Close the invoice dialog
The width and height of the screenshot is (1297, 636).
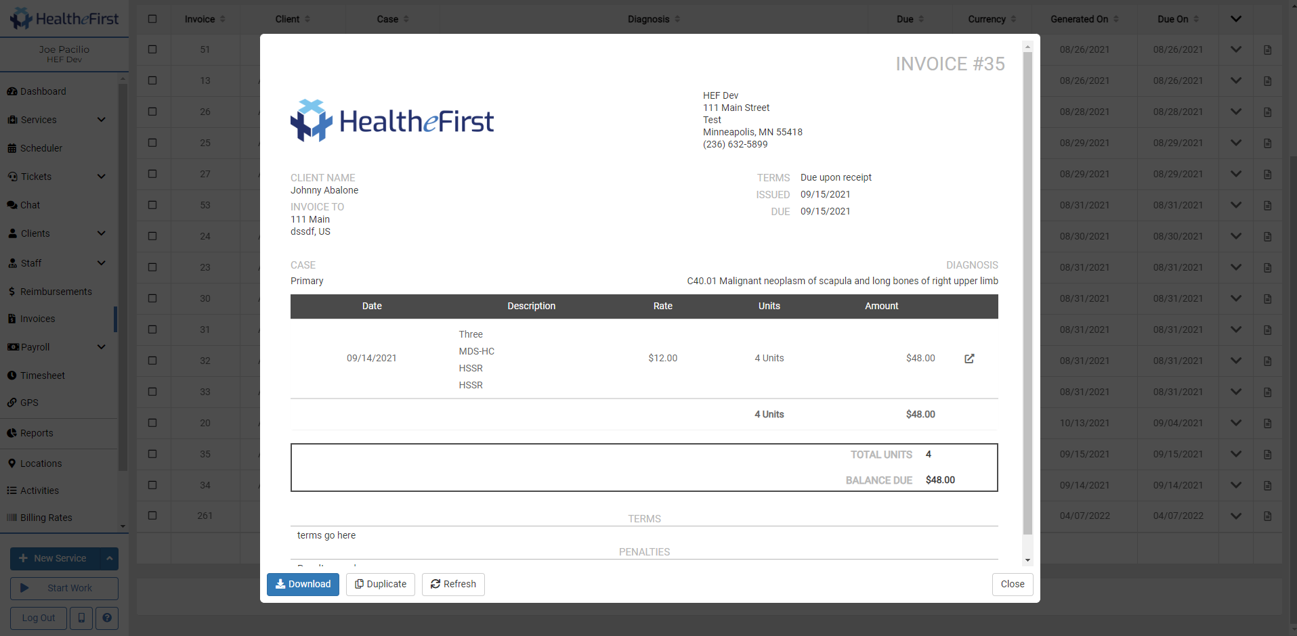[1013, 585]
